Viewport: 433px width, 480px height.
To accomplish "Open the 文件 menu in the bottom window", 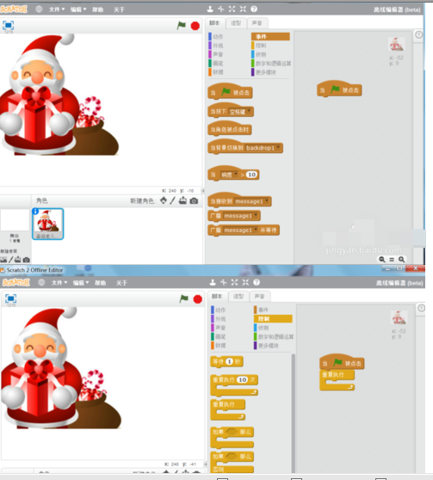I will click(59, 282).
